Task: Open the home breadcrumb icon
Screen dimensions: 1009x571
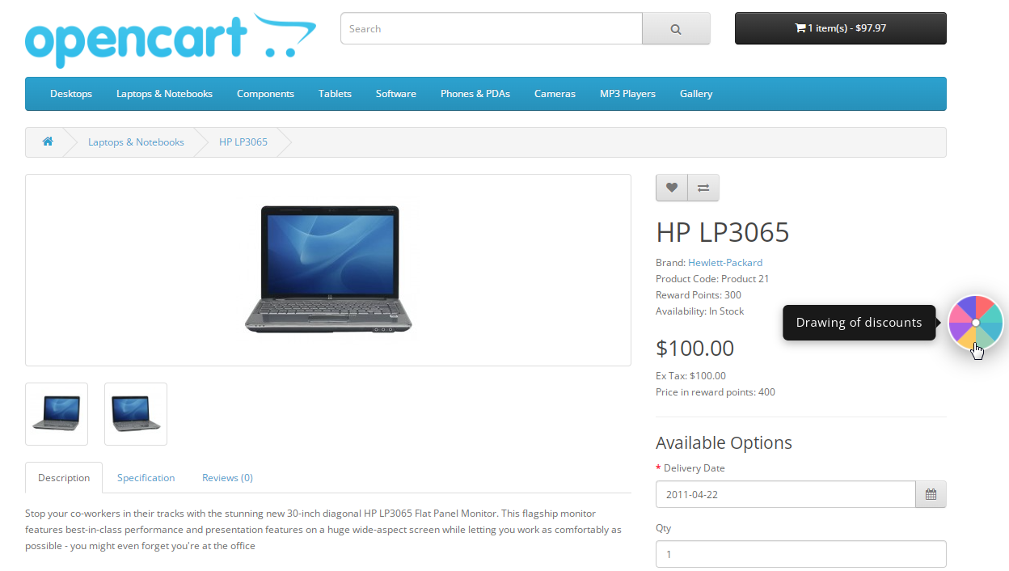Action: 48,142
